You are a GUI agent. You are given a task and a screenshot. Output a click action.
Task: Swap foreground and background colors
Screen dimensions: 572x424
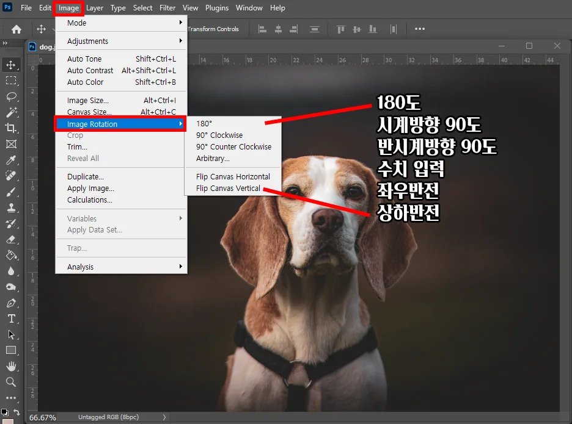(16, 412)
